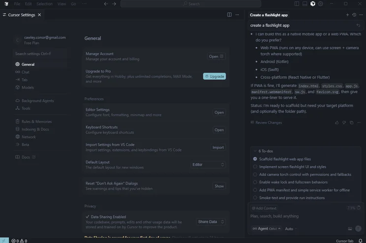366x243 pixels.
Task: Open the General settings section
Action: (41, 64)
